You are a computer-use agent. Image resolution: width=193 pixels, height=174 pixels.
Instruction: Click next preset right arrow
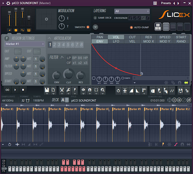(178, 3)
